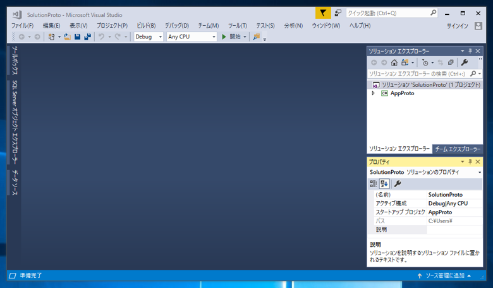Click the Categorized view icon in Properties
The width and height of the screenshot is (493, 288).
[x=373, y=183]
